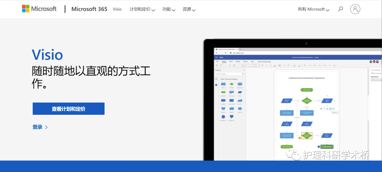Screen dimensions: 382x172
Task: Open the search magnifier icon
Action: [x=340, y=9]
